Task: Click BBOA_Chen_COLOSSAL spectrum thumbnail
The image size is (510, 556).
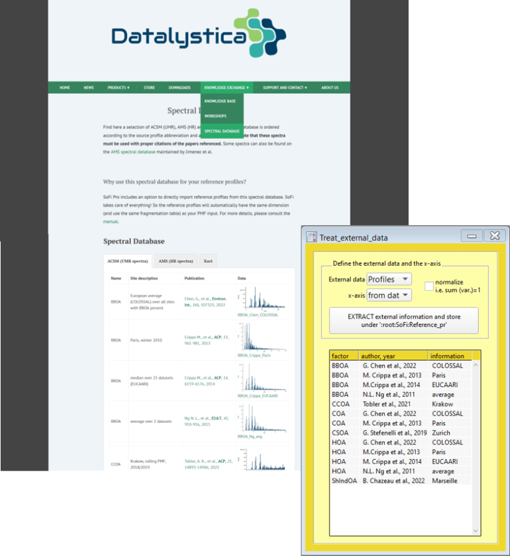Action: 262,298
